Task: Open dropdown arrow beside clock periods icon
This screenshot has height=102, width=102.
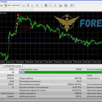Action: 68,6
